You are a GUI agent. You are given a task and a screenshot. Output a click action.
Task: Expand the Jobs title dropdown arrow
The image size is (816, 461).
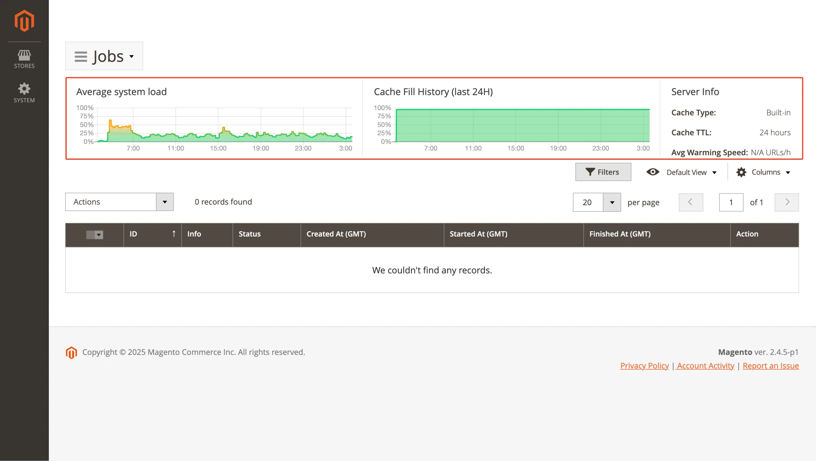pos(132,57)
